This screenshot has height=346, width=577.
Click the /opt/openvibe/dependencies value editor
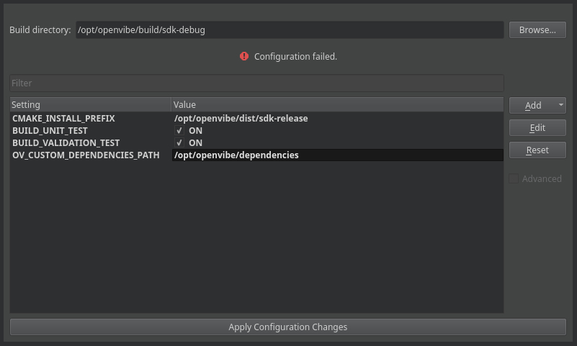point(336,155)
